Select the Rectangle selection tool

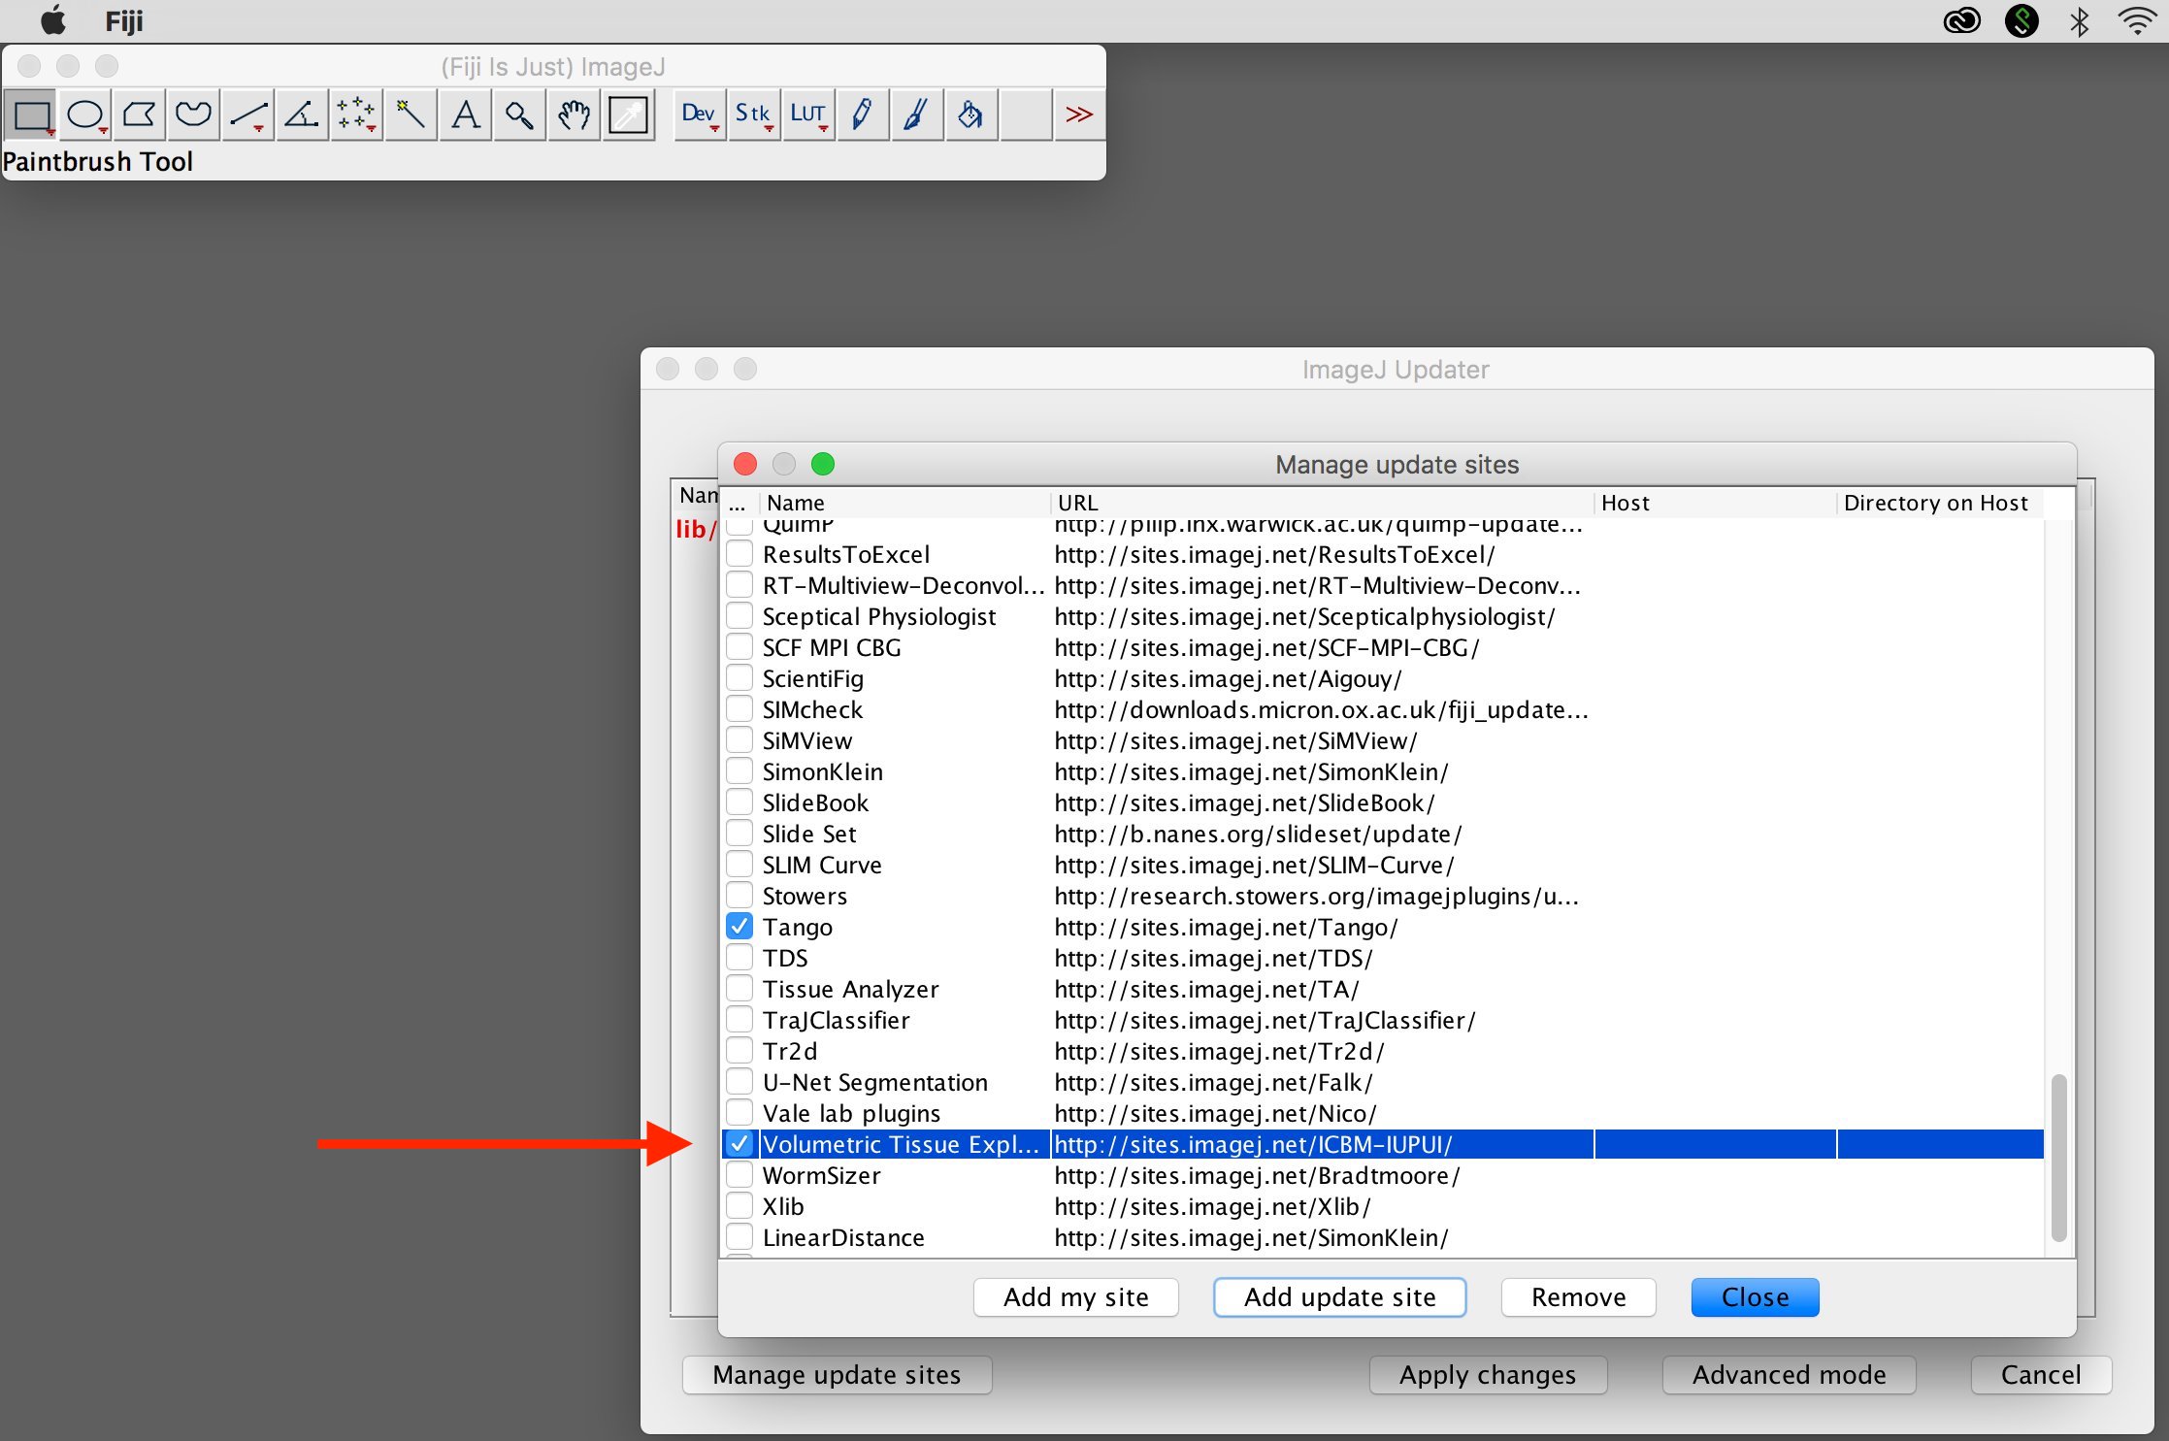35,113
